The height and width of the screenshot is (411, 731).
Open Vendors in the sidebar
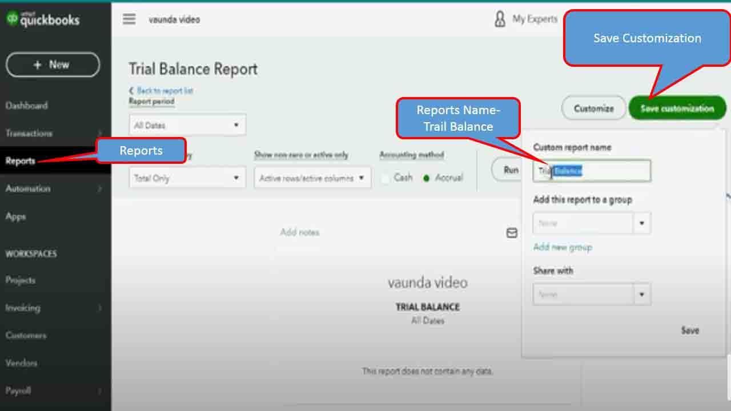point(21,363)
